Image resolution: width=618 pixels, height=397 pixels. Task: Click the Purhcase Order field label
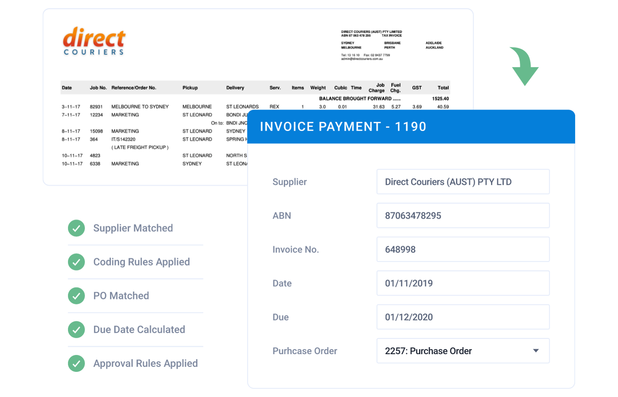point(305,351)
